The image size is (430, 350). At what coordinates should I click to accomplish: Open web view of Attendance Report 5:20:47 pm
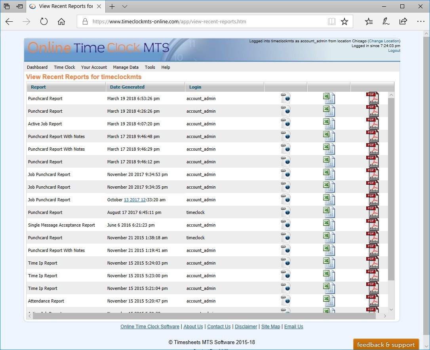(286, 301)
